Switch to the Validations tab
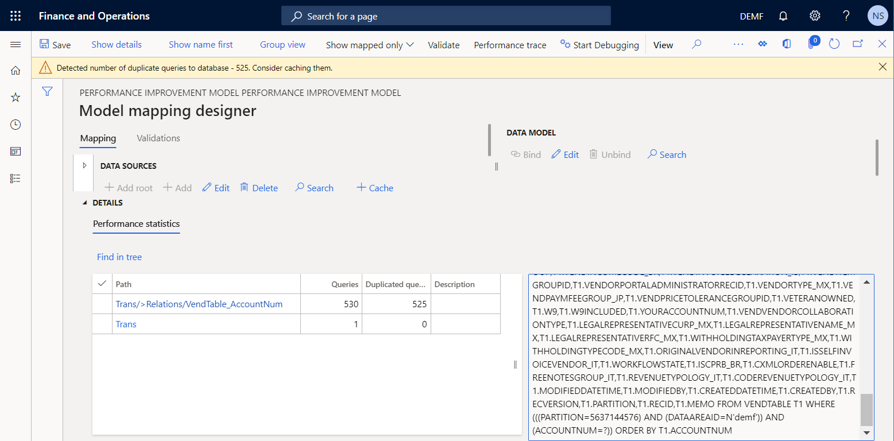This screenshot has width=894, height=441. tap(158, 138)
